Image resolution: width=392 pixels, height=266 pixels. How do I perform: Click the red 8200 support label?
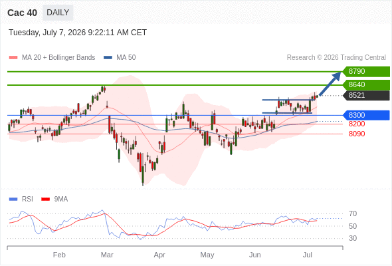coord(357,124)
